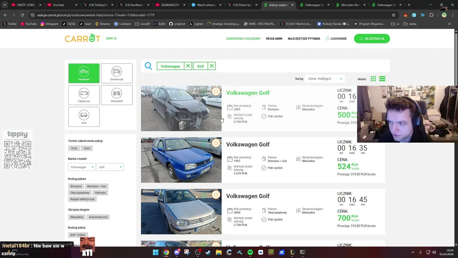Open the Volkswagen brand dropdown
The width and height of the screenshot is (458, 258).
pos(82,167)
